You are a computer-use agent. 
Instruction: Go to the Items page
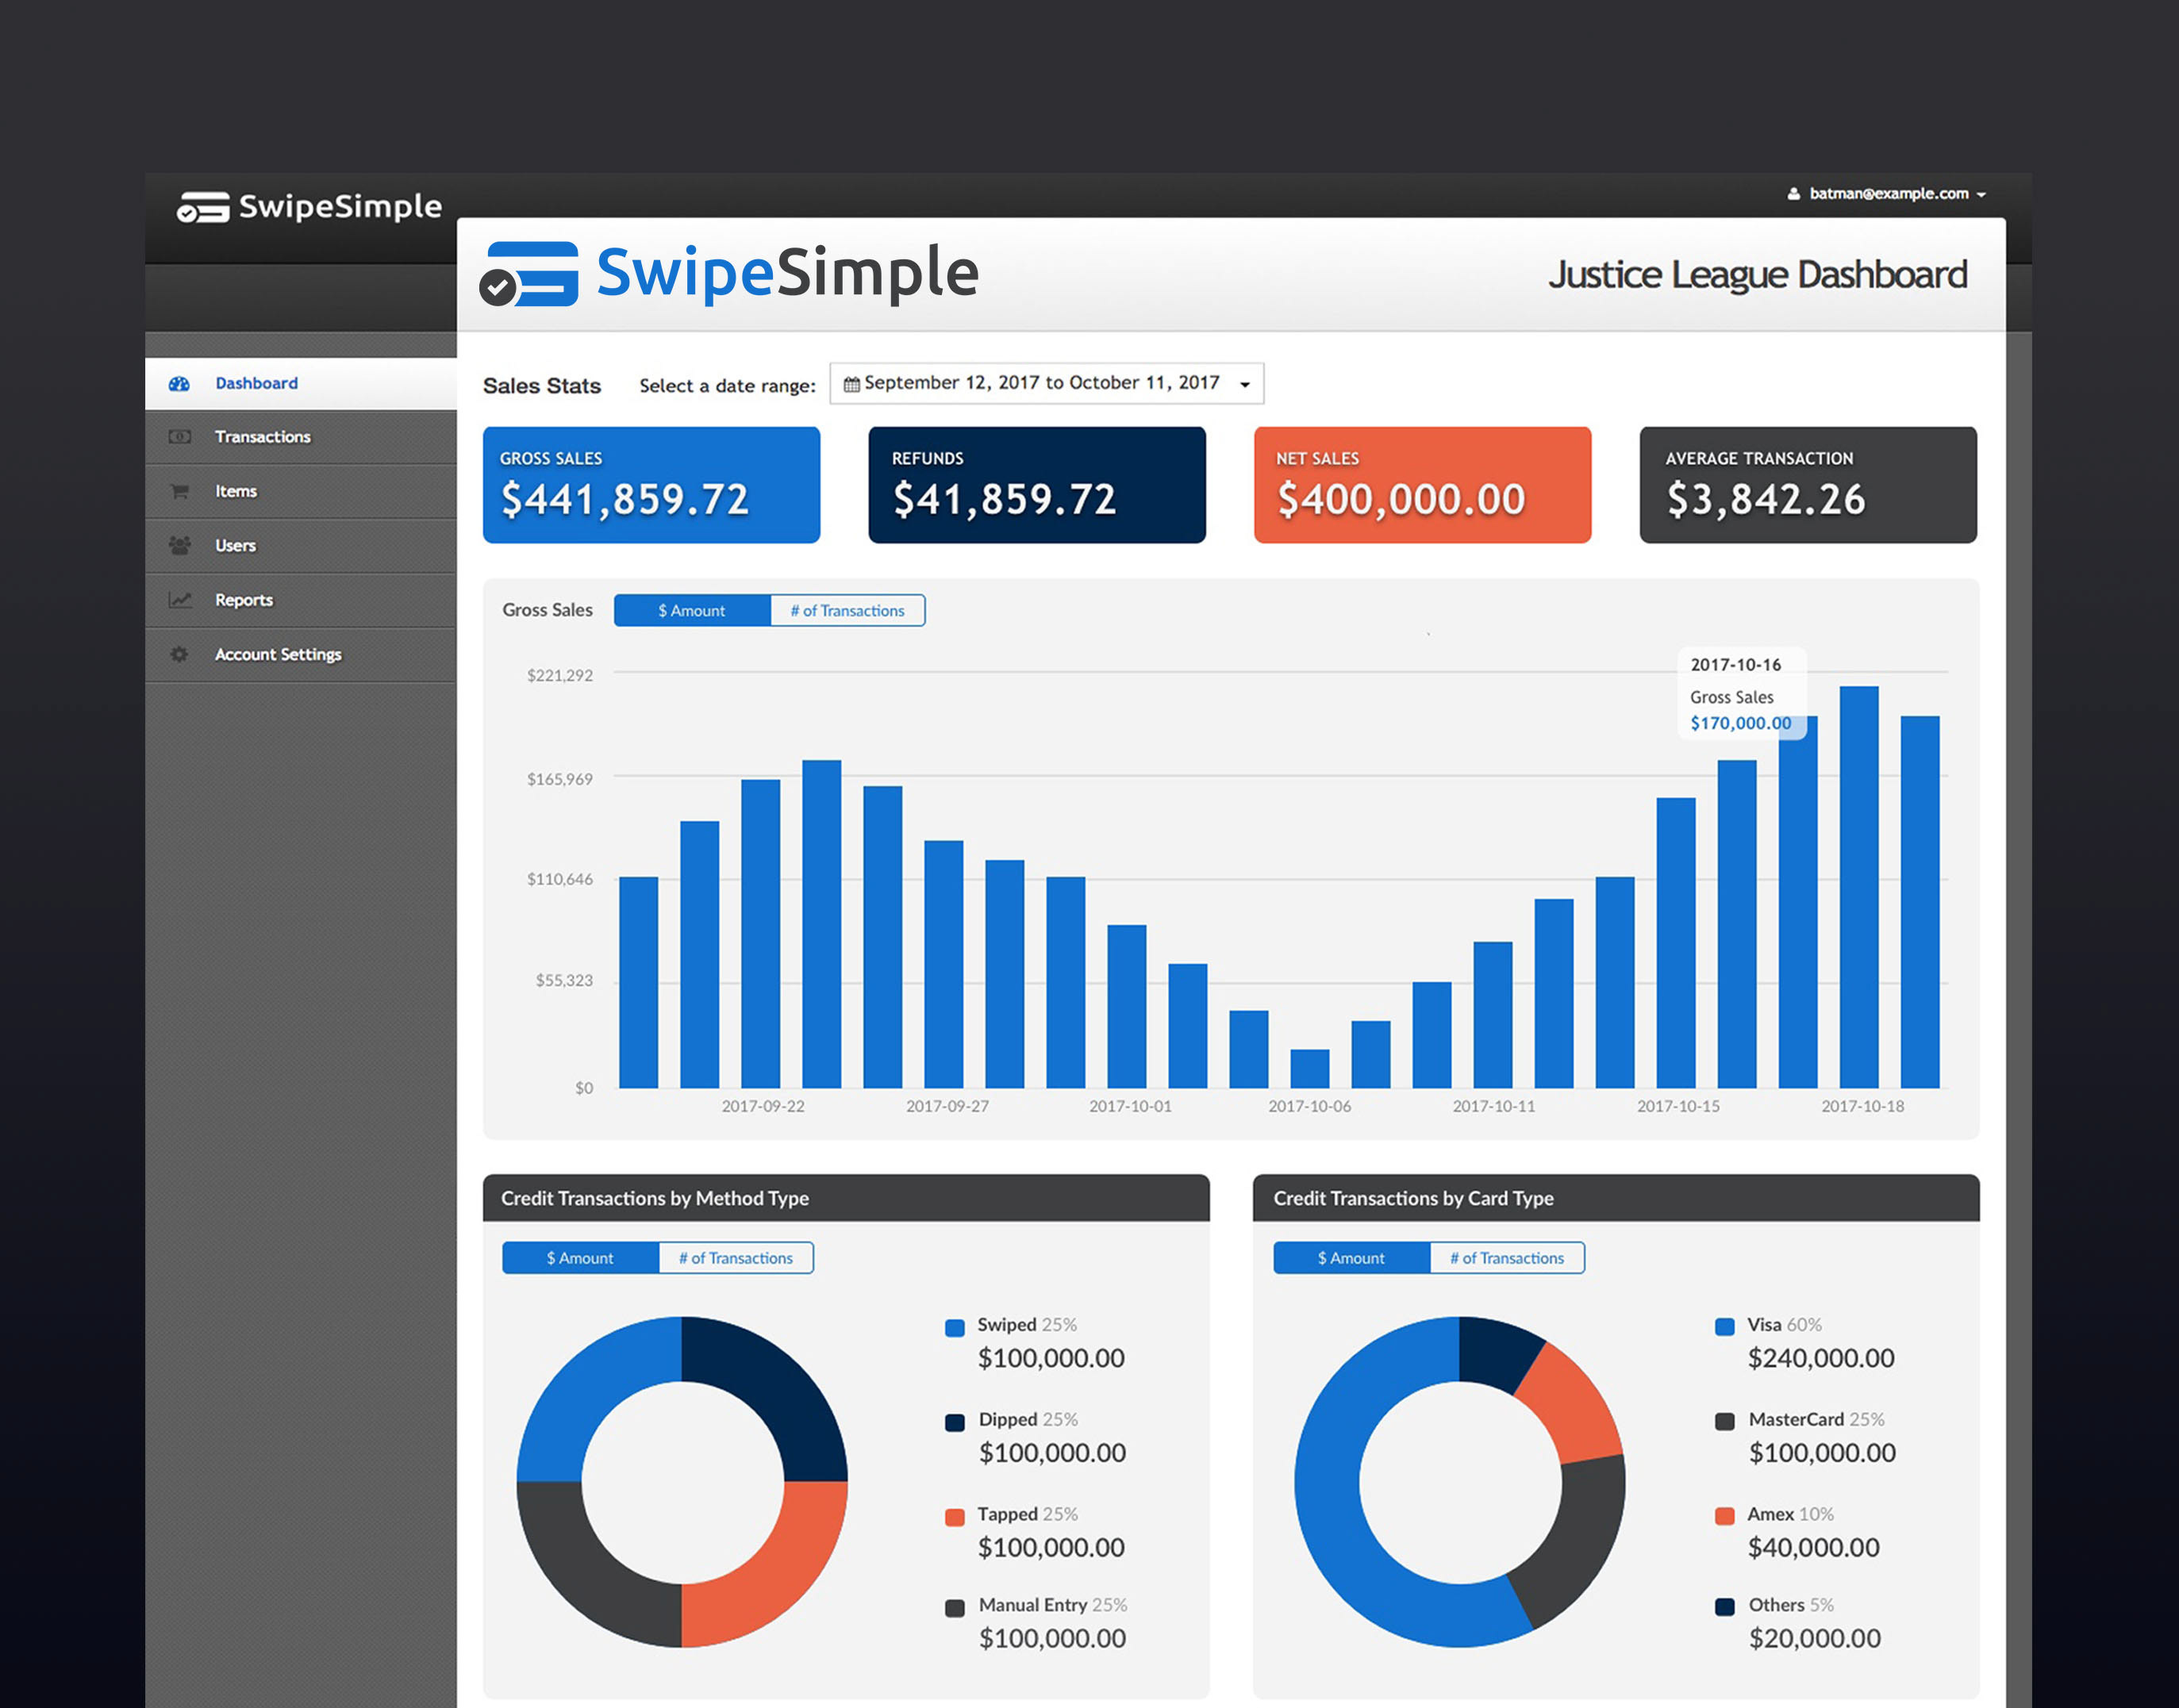tap(300, 491)
